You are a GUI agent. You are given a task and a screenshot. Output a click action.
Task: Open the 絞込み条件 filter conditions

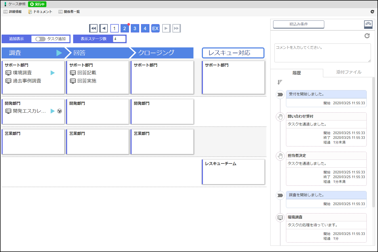pyautogui.click(x=299, y=24)
